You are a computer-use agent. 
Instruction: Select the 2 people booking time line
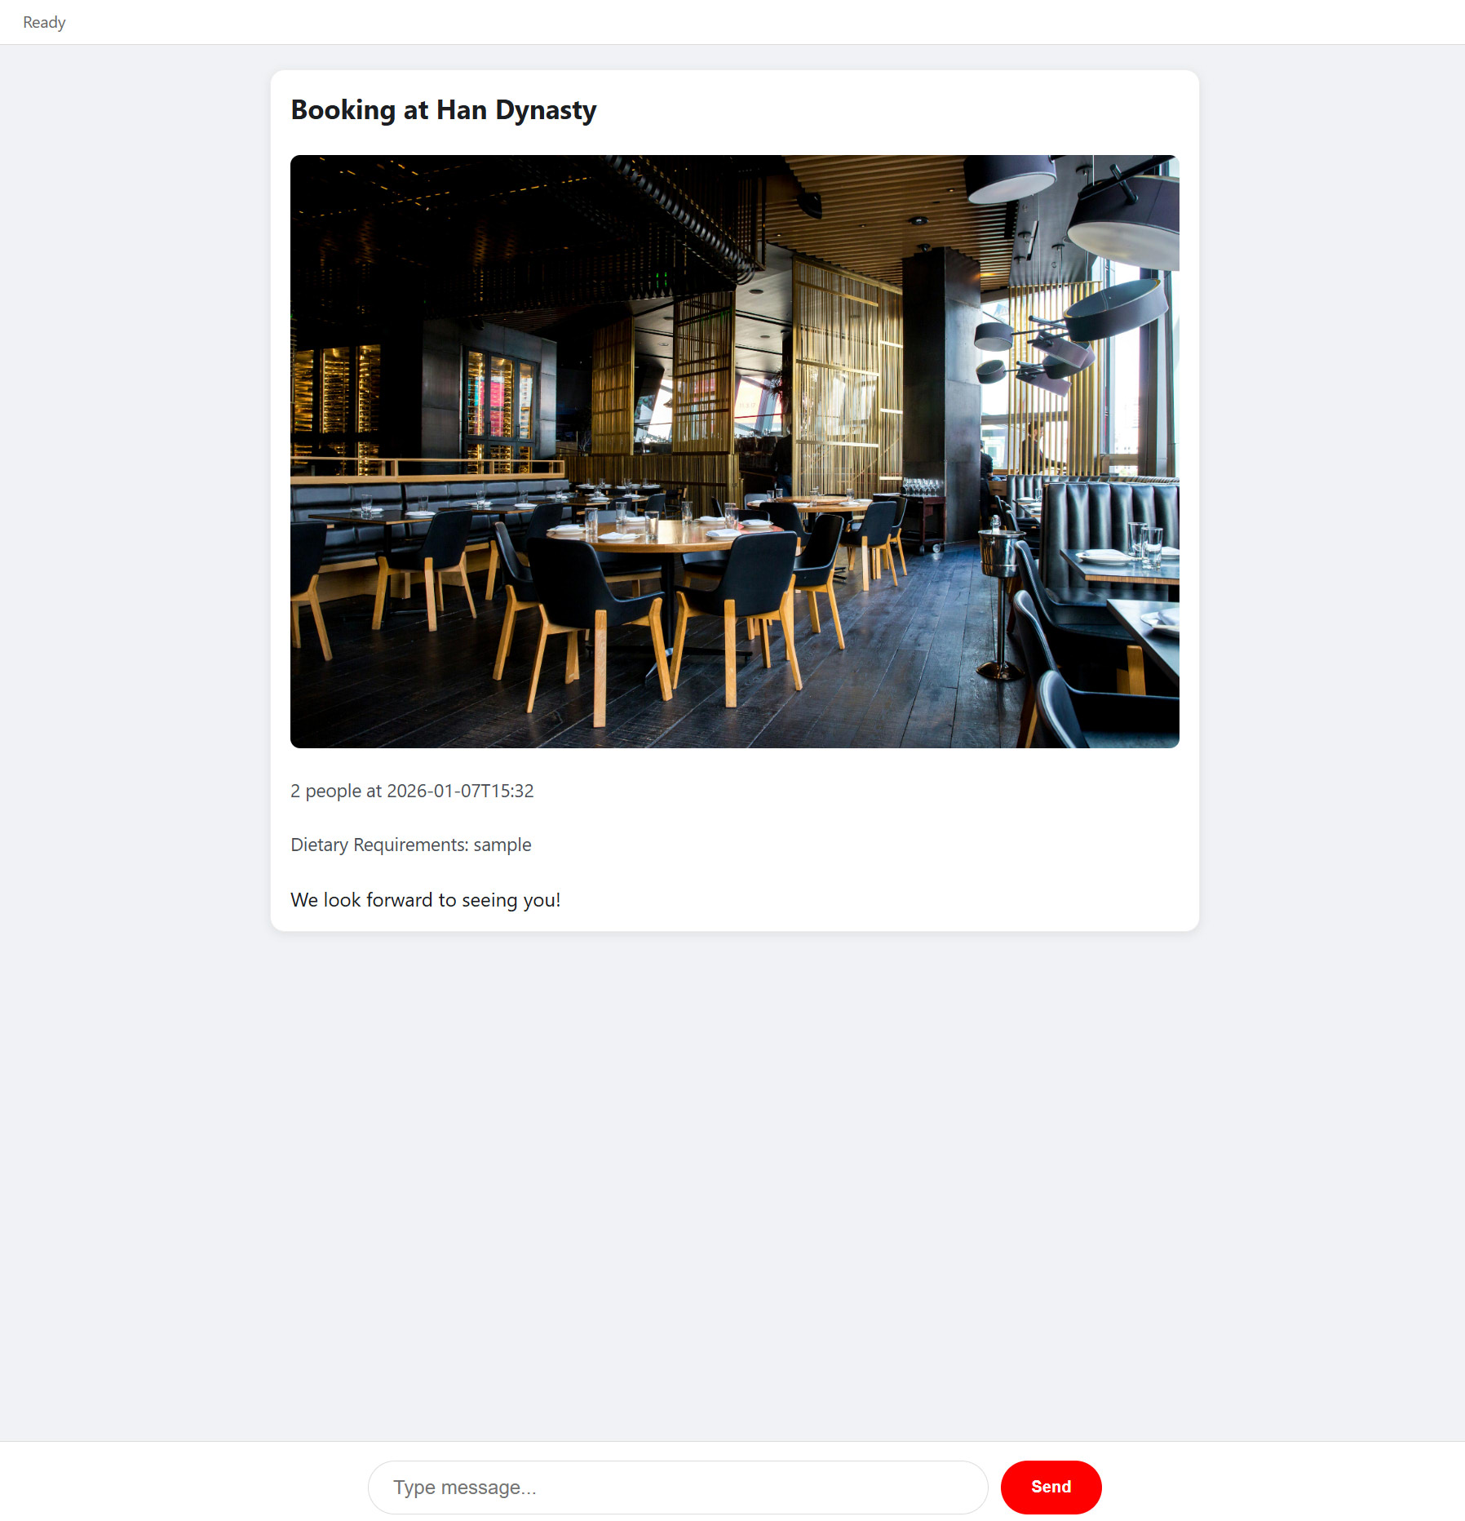point(412,791)
